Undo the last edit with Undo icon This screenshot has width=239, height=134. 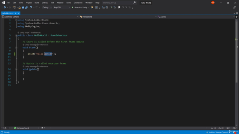click(x=31, y=7)
